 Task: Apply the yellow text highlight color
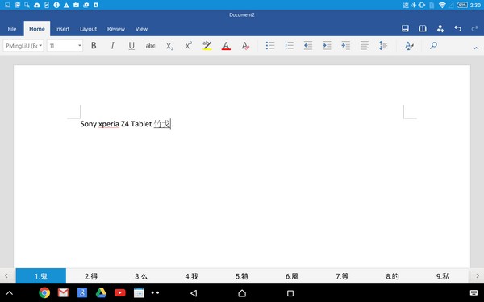207,46
